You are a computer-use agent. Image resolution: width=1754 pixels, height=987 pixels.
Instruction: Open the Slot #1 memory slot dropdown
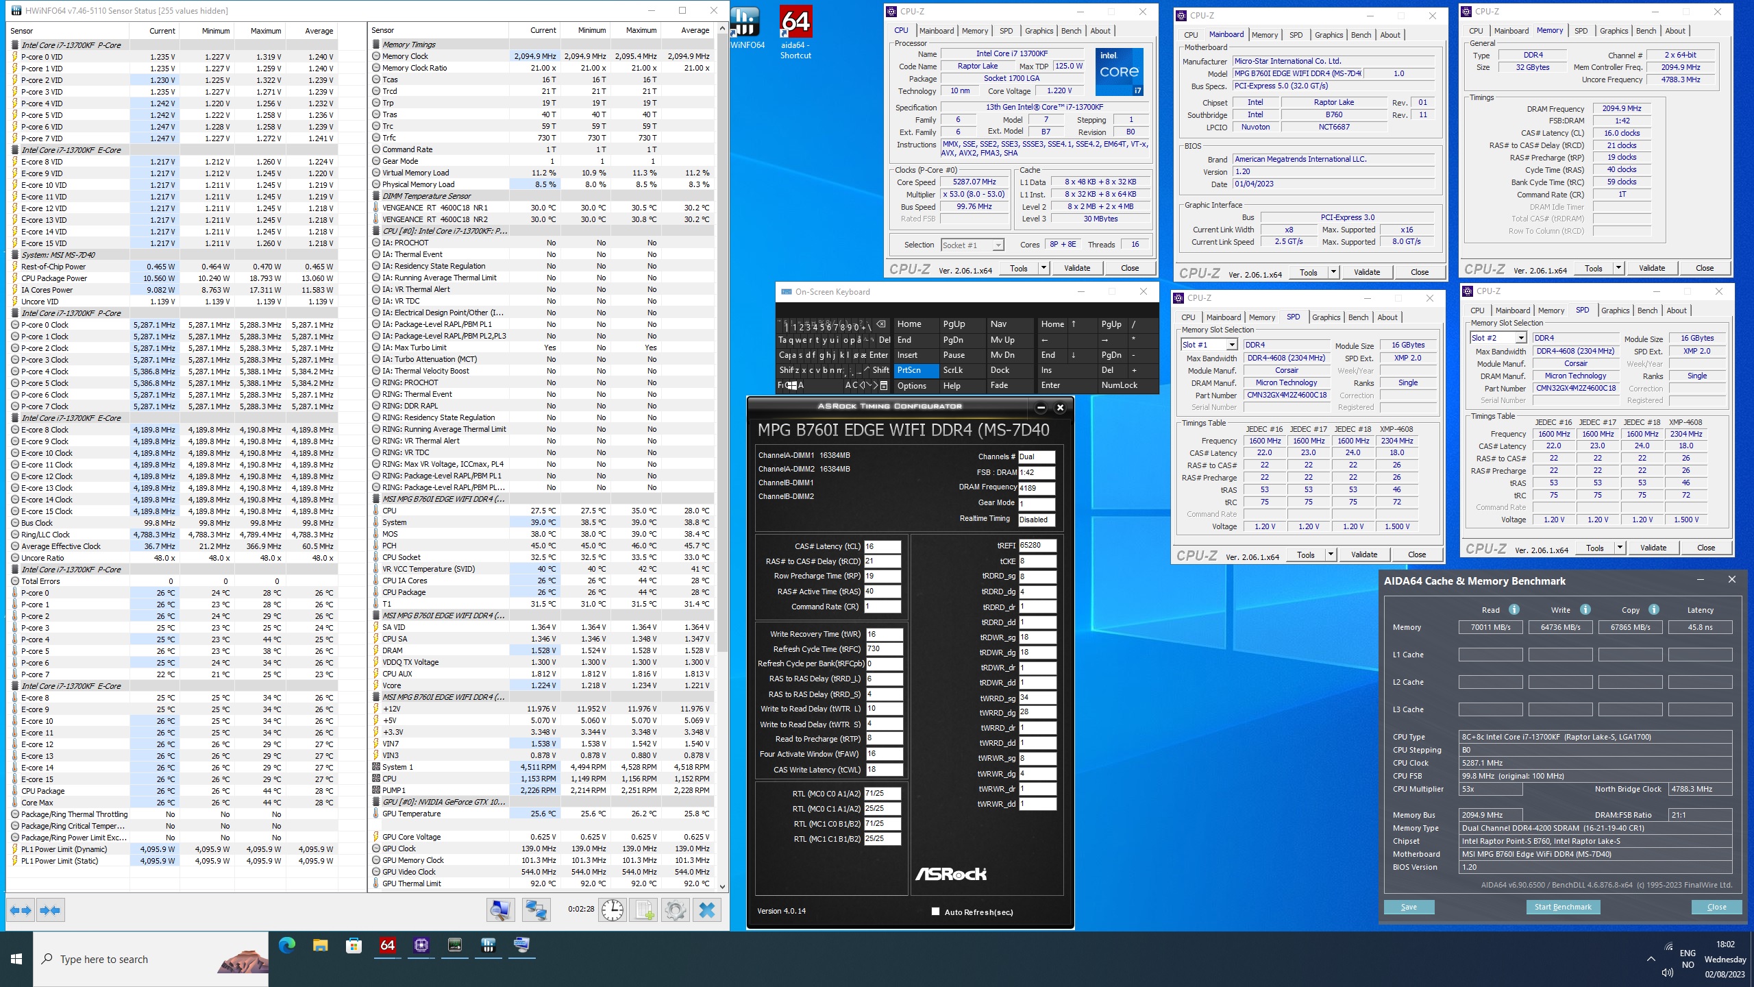point(1231,345)
